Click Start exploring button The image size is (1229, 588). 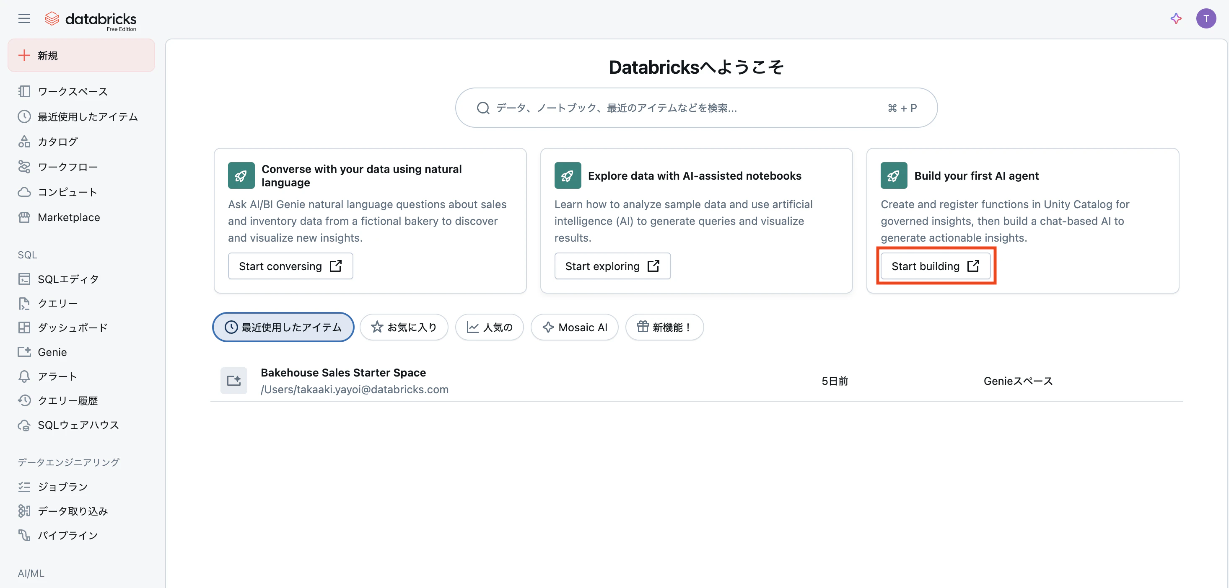pos(612,266)
